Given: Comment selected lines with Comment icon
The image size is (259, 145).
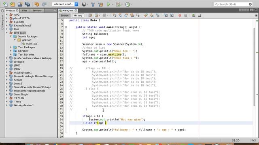Looking at the screenshot, I should pos(194,15).
